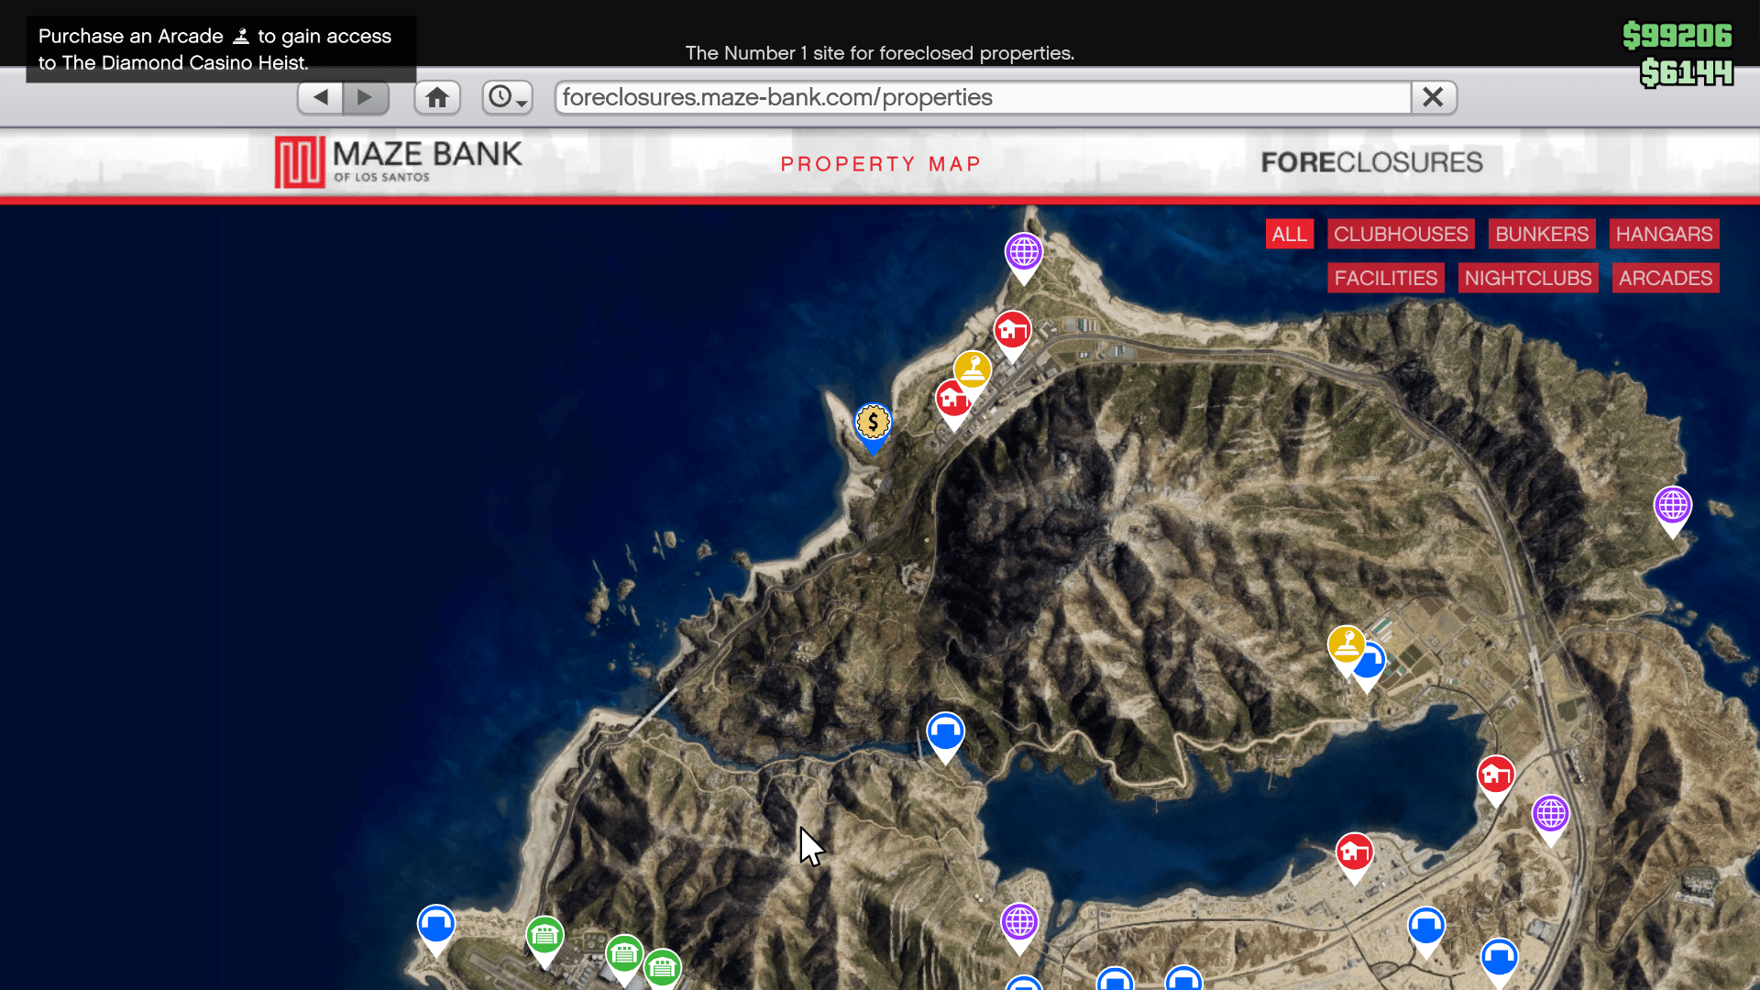Click the browser forward arrow button
Image resolution: width=1760 pixels, height=990 pixels.
pos(366,97)
